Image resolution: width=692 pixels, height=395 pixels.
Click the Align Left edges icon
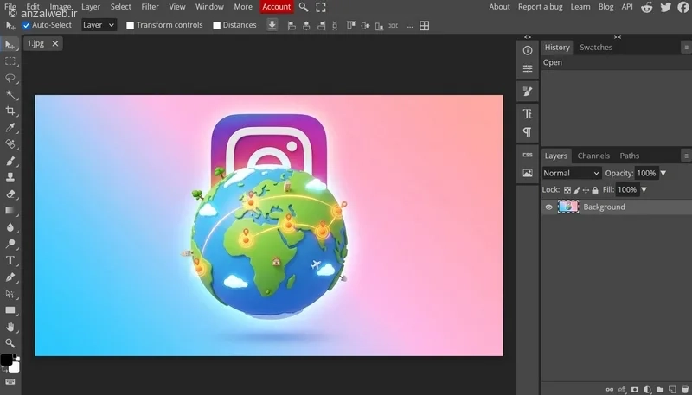(292, 26)
